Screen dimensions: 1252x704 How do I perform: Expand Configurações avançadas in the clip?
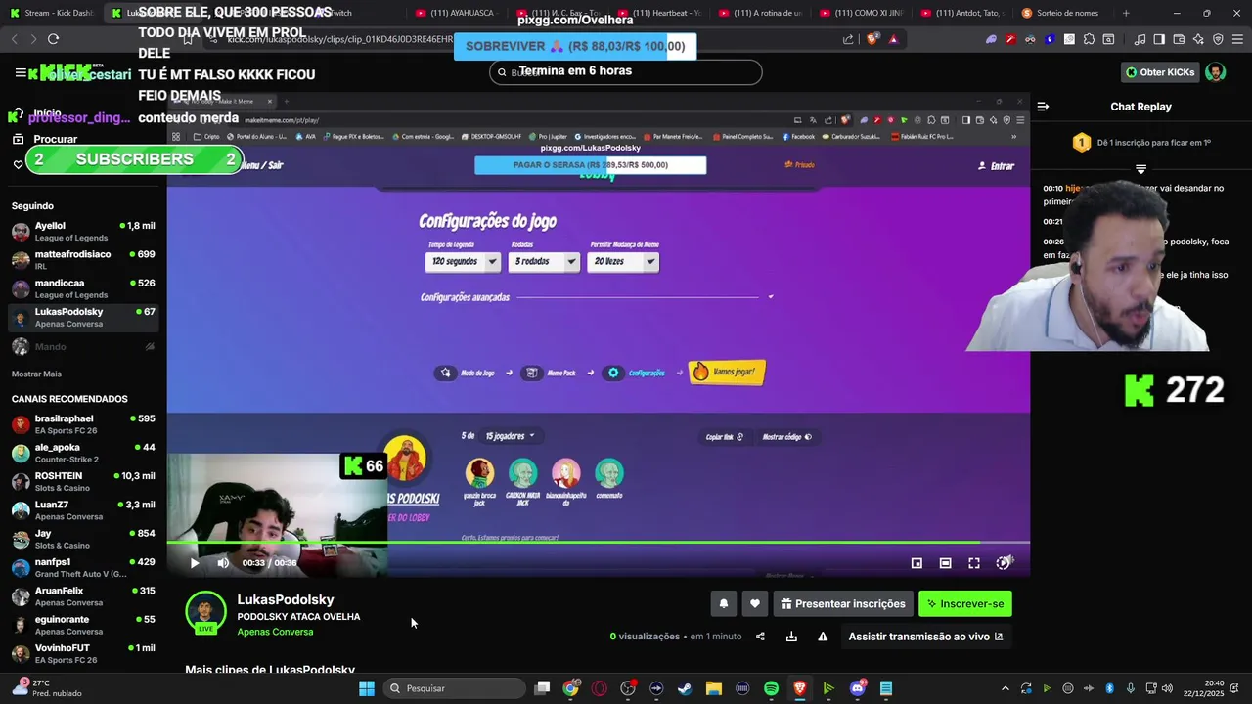[597, 297]
